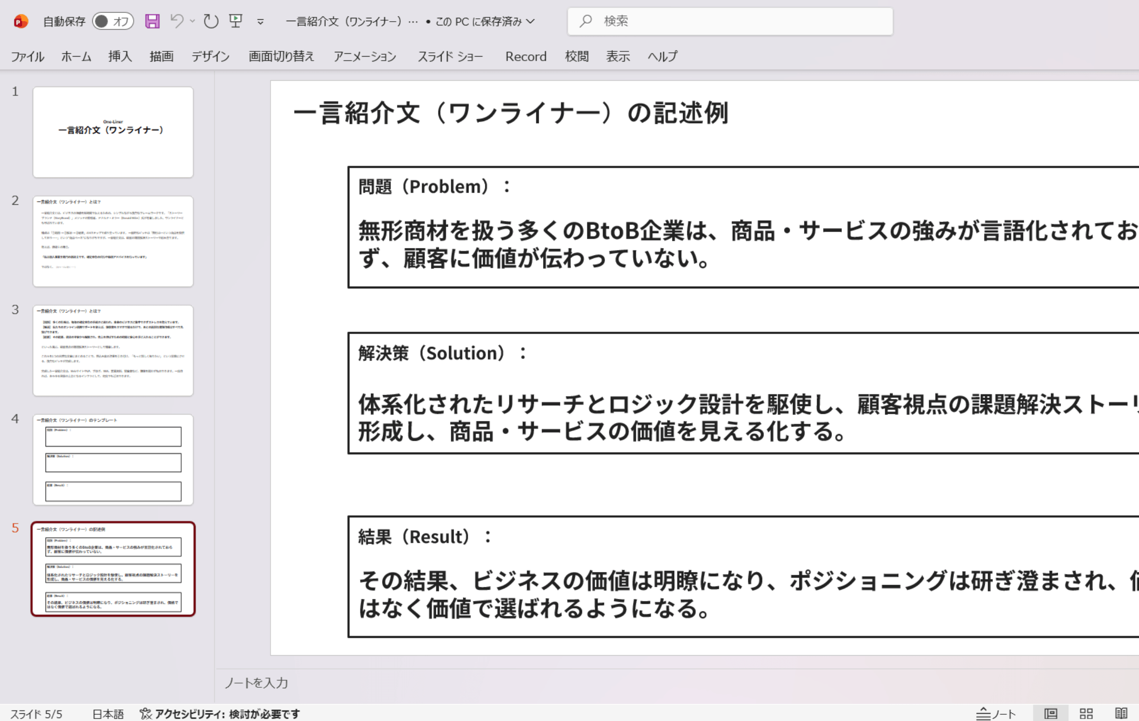Click the slide title text
The width and height of the screenshot is (1139, 721).
pyautogui.click(x=511, y=113)
